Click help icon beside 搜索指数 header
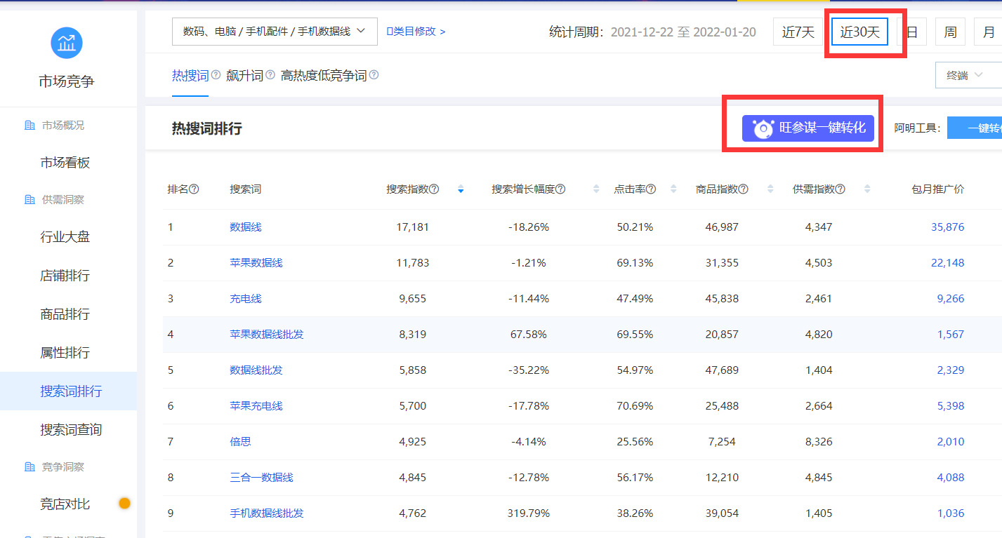 coord(434,189)
